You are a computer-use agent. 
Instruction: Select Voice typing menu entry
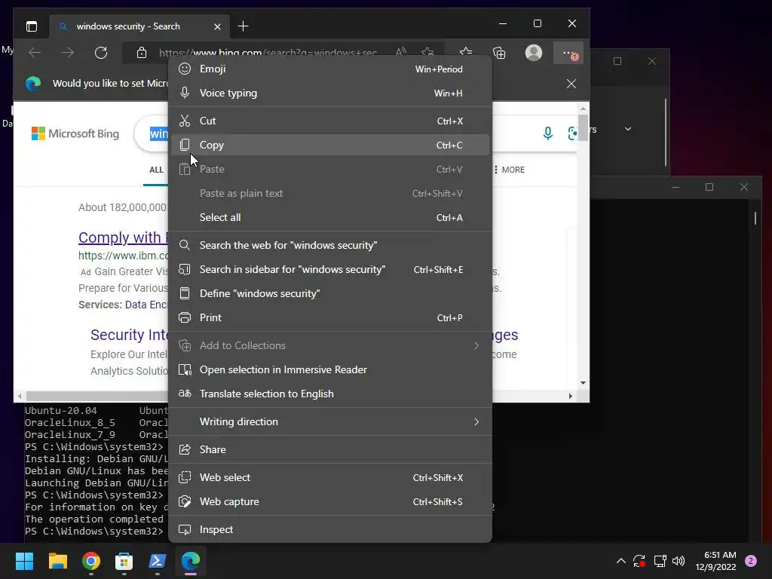tap(330, 93)
